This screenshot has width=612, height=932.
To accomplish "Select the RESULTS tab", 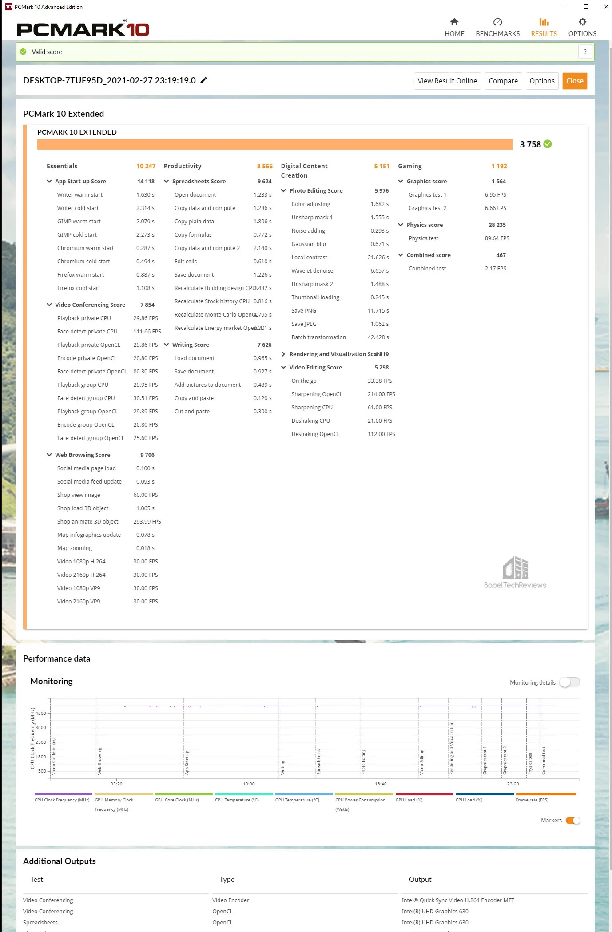I will click(544, 28).
